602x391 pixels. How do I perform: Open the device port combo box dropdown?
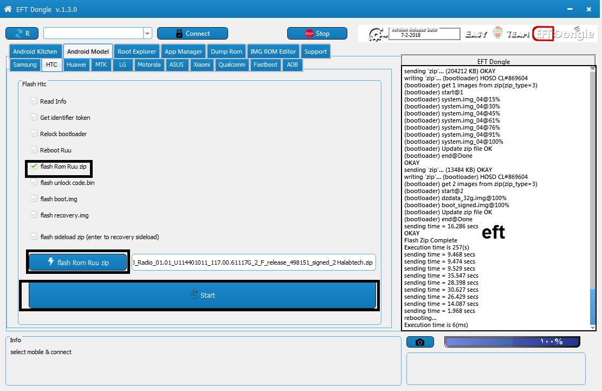point(147,34)
